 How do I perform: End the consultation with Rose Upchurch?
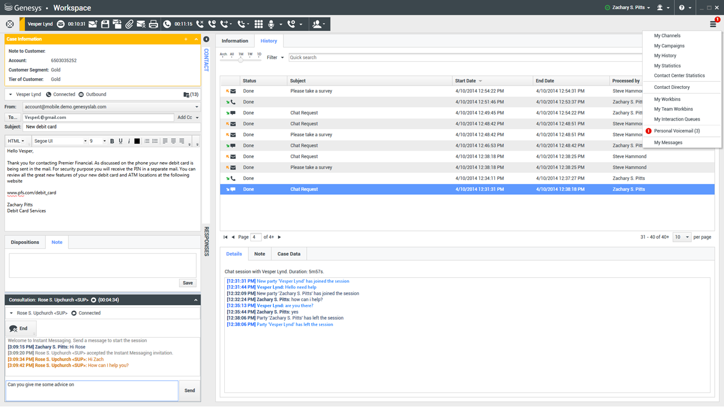click(19, 328)
